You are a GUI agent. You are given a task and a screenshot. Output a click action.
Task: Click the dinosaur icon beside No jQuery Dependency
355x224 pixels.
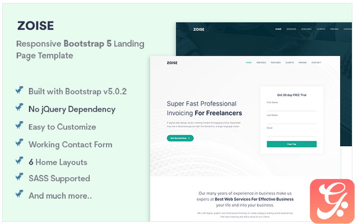19,107
